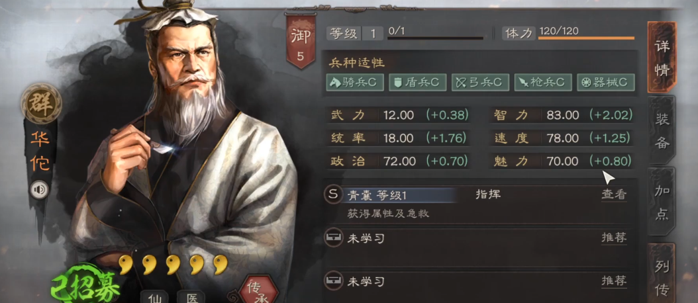
Task: Select the 弓兵C archer aptitude badge
Action: click(480, 82)
